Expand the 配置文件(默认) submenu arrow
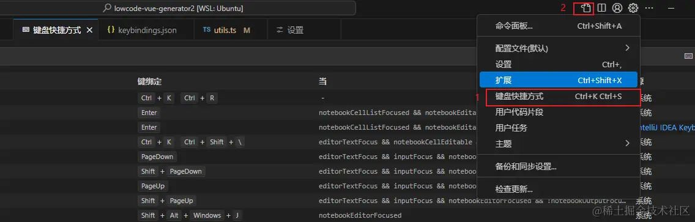695x222 pixels. (627, 48)
